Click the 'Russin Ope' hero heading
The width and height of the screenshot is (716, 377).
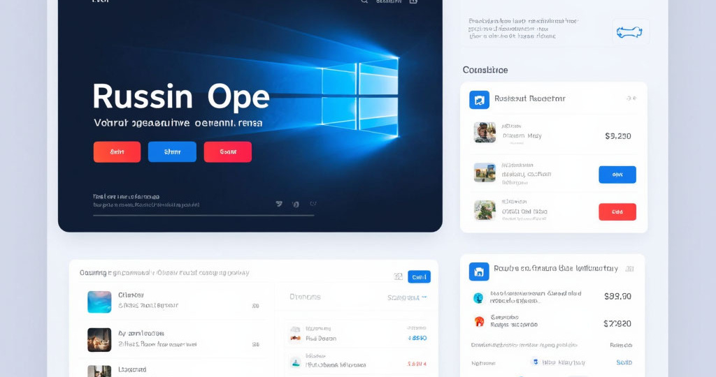pos(181,96)
